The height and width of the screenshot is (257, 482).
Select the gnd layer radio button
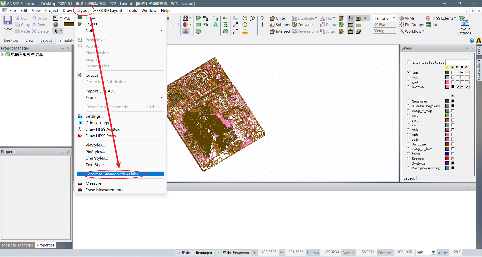(x=408, y=82)
